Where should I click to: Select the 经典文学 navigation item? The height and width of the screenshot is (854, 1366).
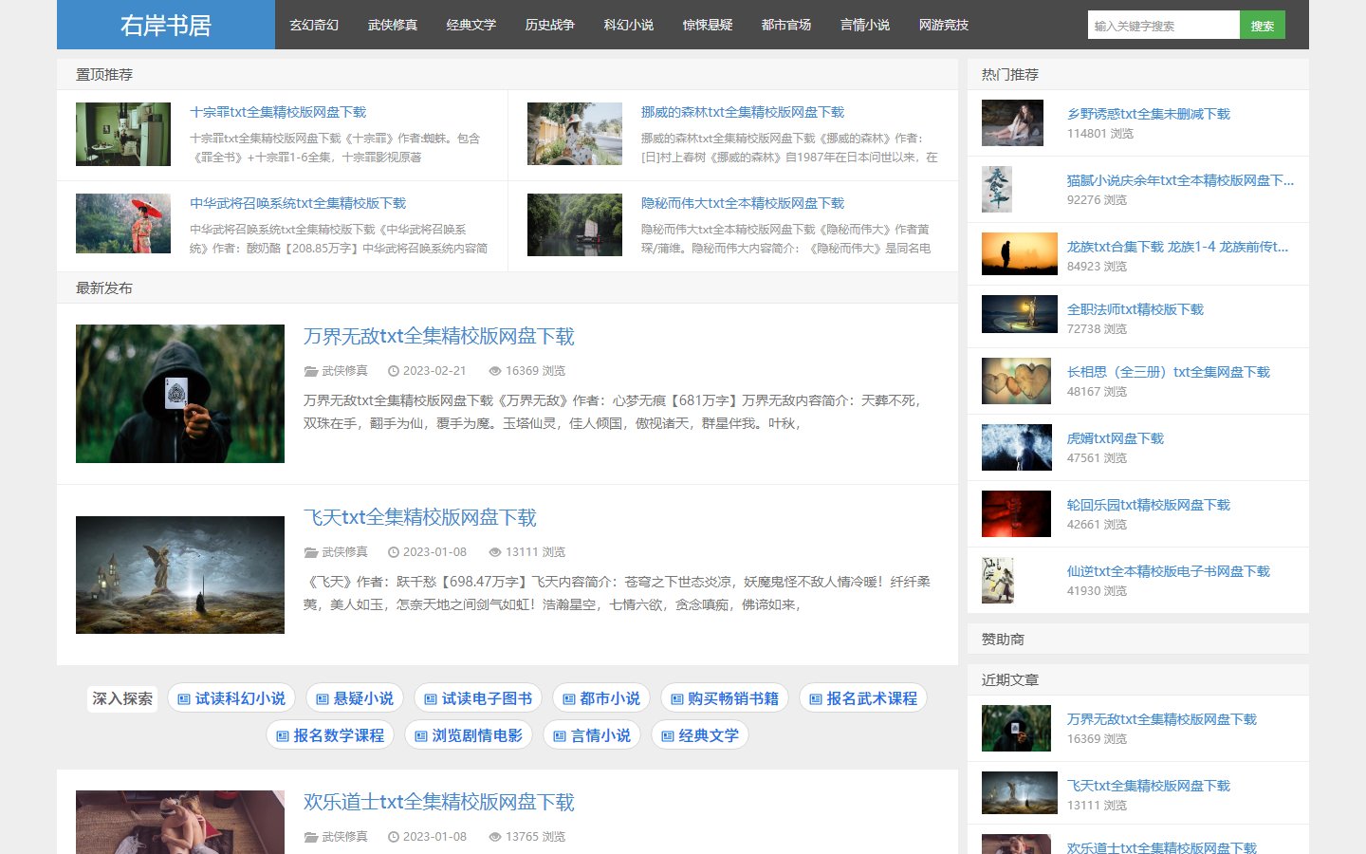tap(471, 25)
